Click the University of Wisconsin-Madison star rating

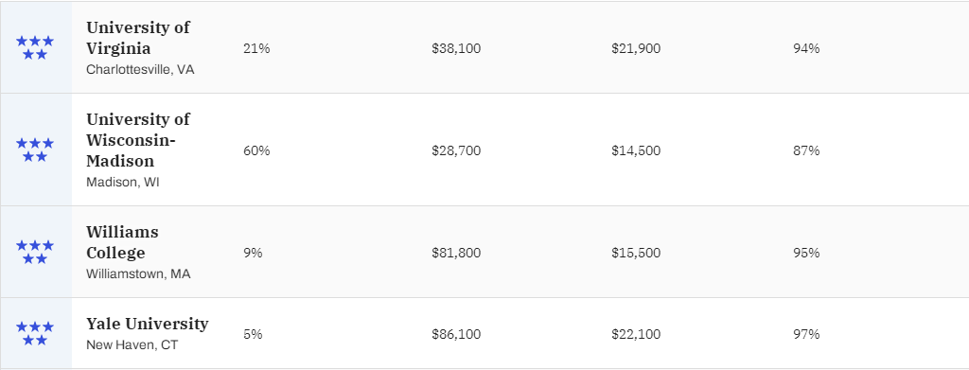click(x=35, y=150)
